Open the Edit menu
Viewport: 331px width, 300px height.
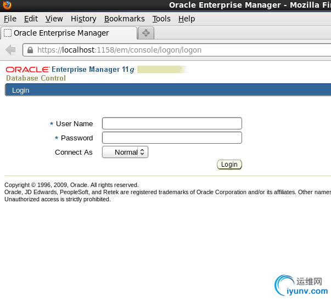[x=31, y=19]
